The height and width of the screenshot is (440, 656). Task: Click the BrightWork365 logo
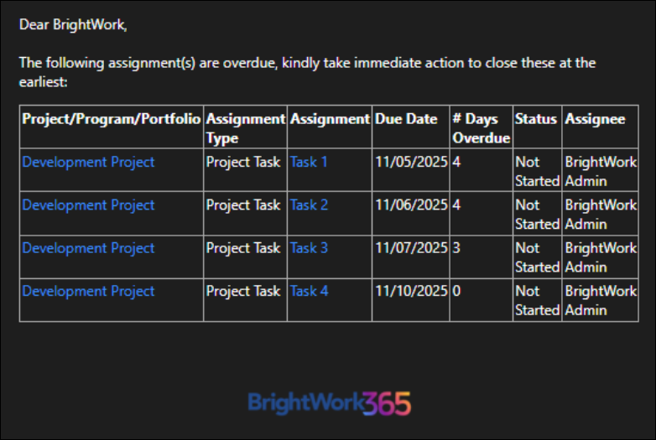tap(329, 403)
